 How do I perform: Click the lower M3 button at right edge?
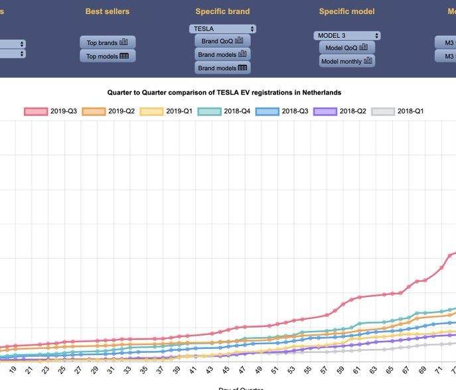[445, 56]
